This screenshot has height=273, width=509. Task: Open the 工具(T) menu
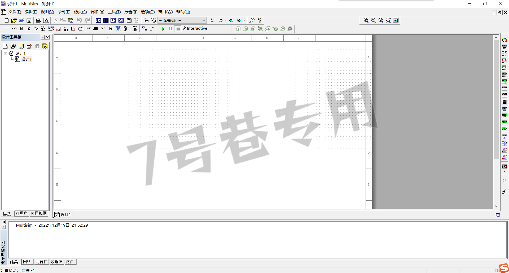pyautogui.click(x=114, y=12)
